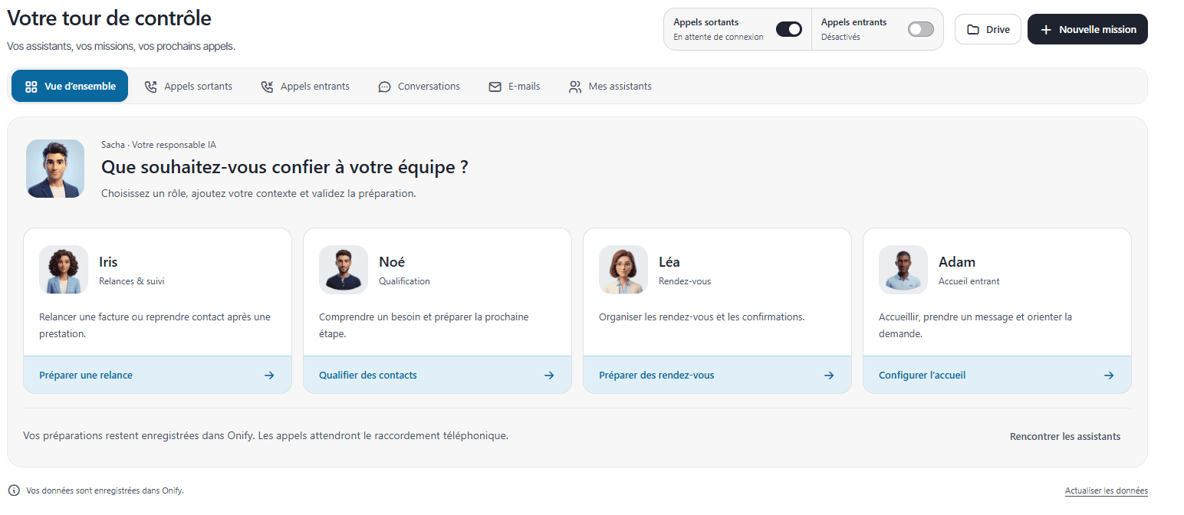This screenshot has height=515, width=1184.
Task: Click the 'Rendez-vous' role label
Action: (x=685, y=281)
